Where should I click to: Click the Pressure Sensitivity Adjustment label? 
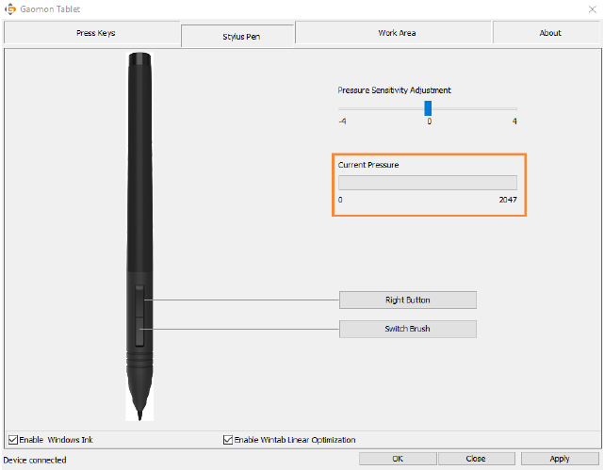coord(395,90)
